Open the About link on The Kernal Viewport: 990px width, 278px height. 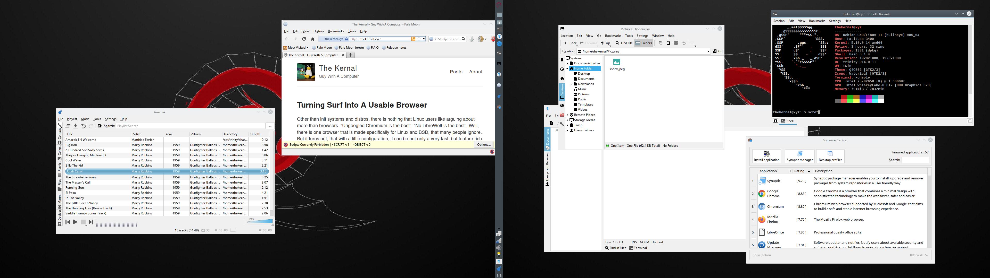tap(476, 72)
